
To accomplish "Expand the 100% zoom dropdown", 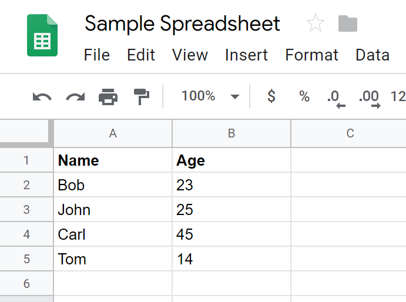I will pos(210,96).
